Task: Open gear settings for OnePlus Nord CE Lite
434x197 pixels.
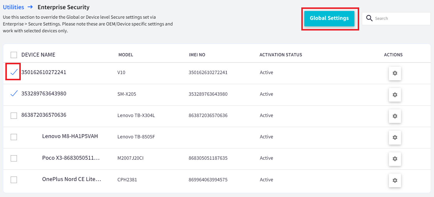Action: (x=395, y=180)
